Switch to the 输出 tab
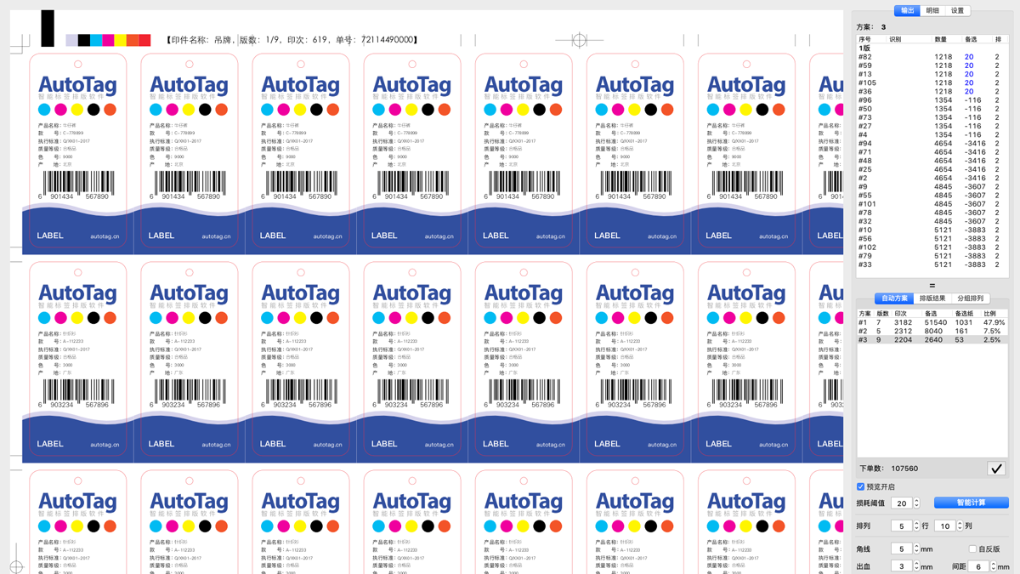The height and width of the screenshot is (574, 1020). click(x=907, y=10)
